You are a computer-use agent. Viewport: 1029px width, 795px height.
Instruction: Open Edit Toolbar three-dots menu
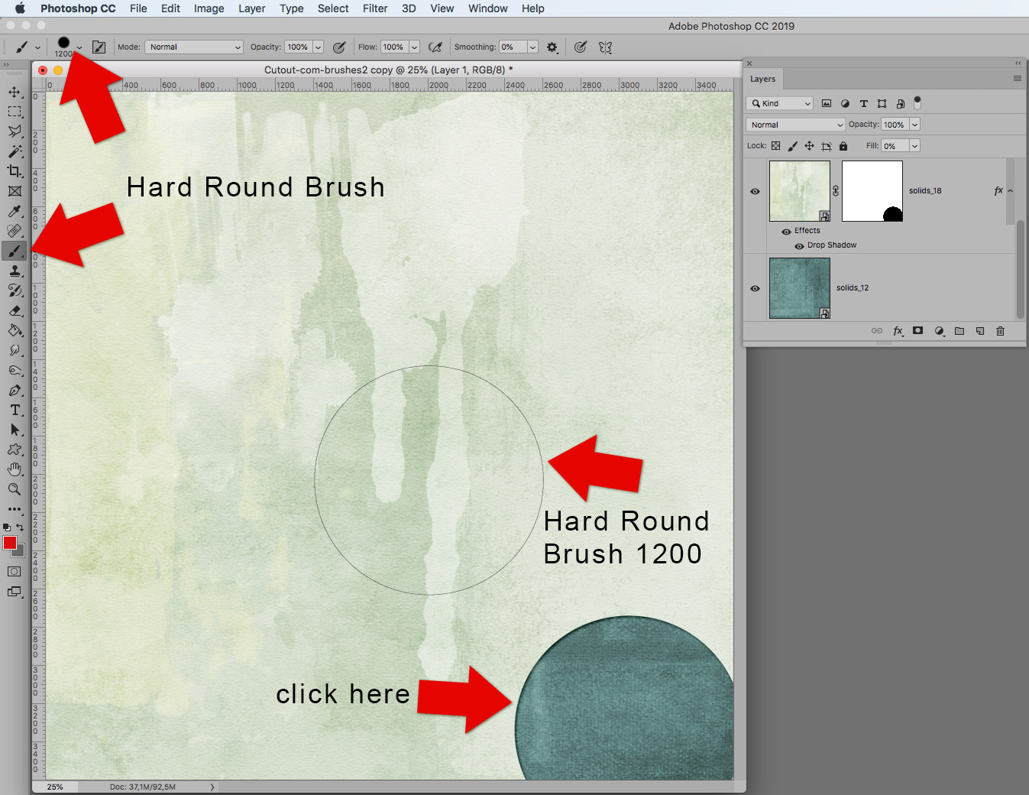(x=15, y=509)
